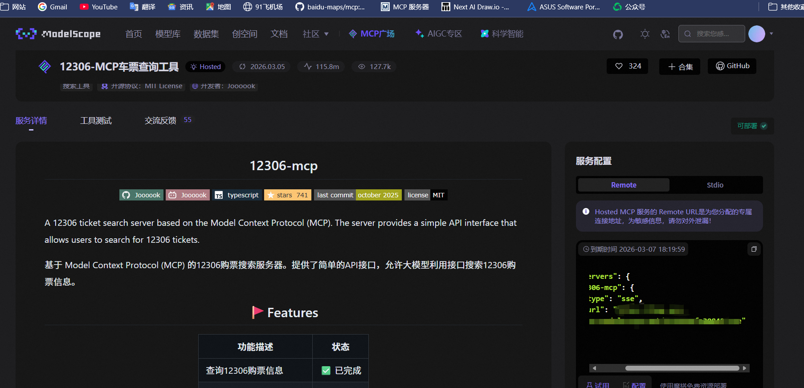804x388 pixels.
Task: Open the GitHub icon in the top navigation
Action: tap(618, 34)
